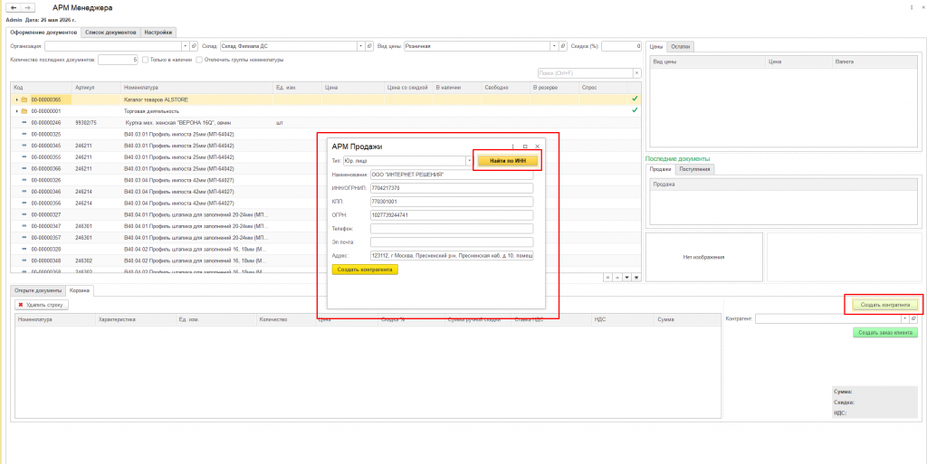The image size is (927, 464).
Task: Open the Склад dropdown list
Action: tap(360, 45)
